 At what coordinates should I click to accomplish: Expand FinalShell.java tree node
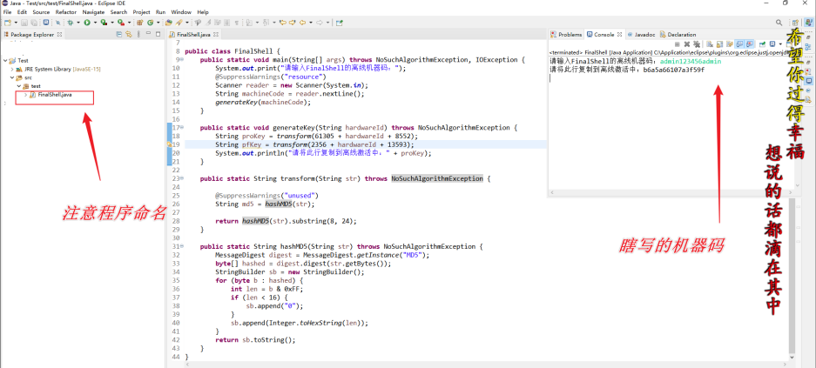point(25,95)
